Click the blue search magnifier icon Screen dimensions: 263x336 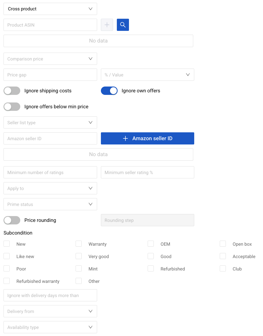coord(123,25)
